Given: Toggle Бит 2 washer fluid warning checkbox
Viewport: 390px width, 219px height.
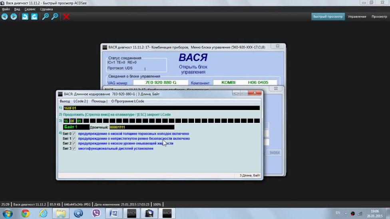Looking at the screenshot, I should point(74,143).
